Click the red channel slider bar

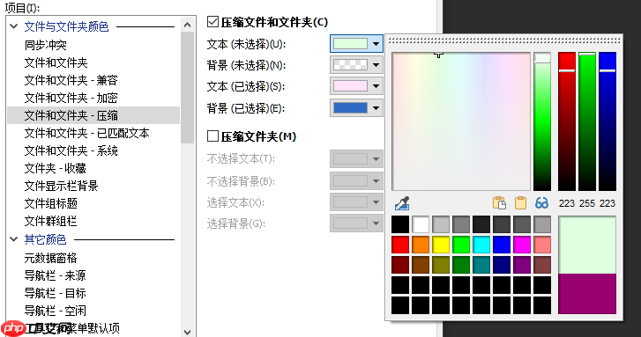click(x=567, y=121)
